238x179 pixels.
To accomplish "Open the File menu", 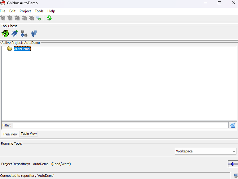I will (x=3, y=11).
